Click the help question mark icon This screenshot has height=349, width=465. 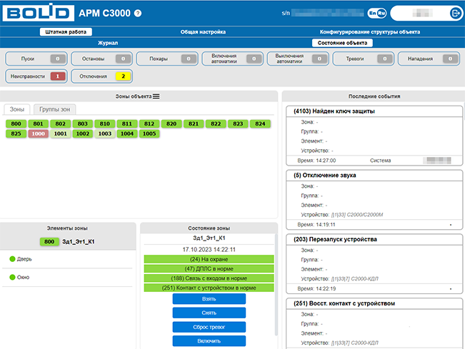tap(138, 14)
